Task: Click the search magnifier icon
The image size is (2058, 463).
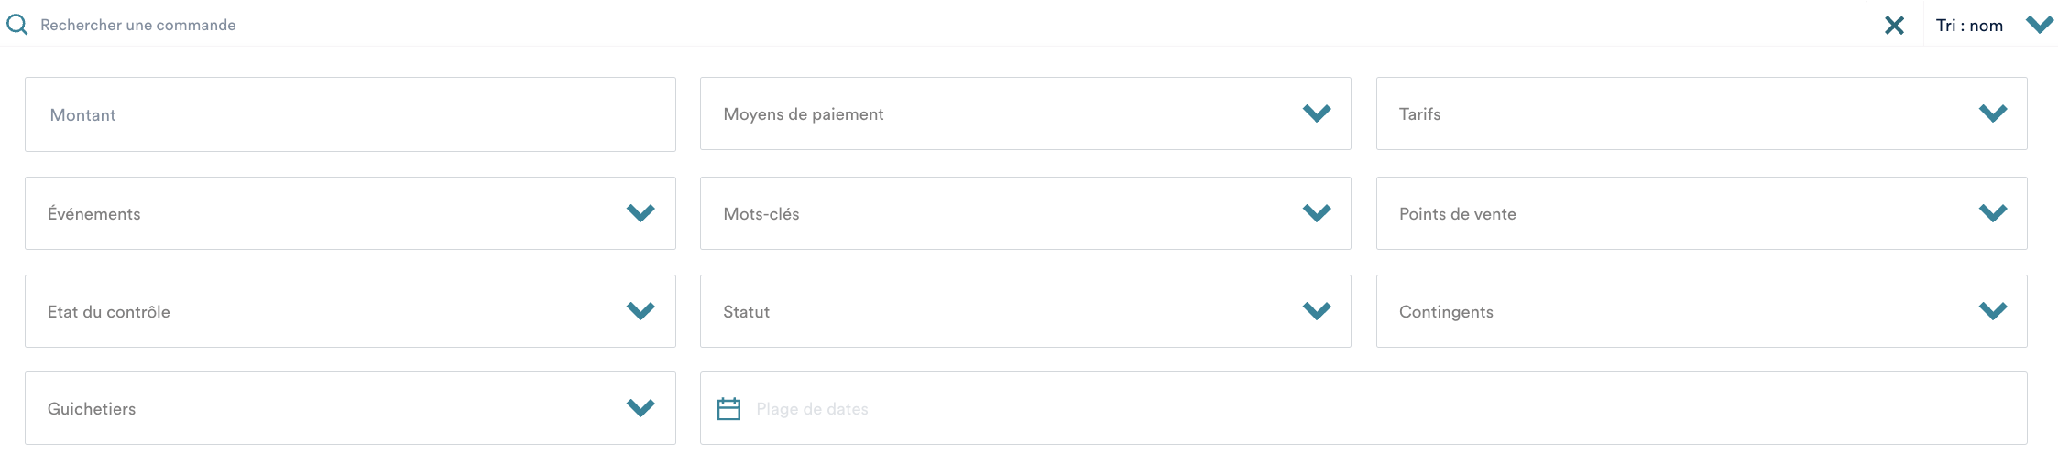Action: point(17,25)
